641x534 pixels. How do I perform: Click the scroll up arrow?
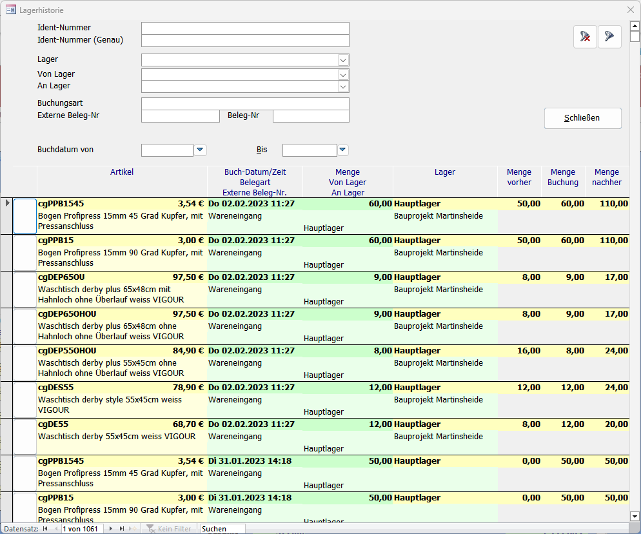point(635,25)
